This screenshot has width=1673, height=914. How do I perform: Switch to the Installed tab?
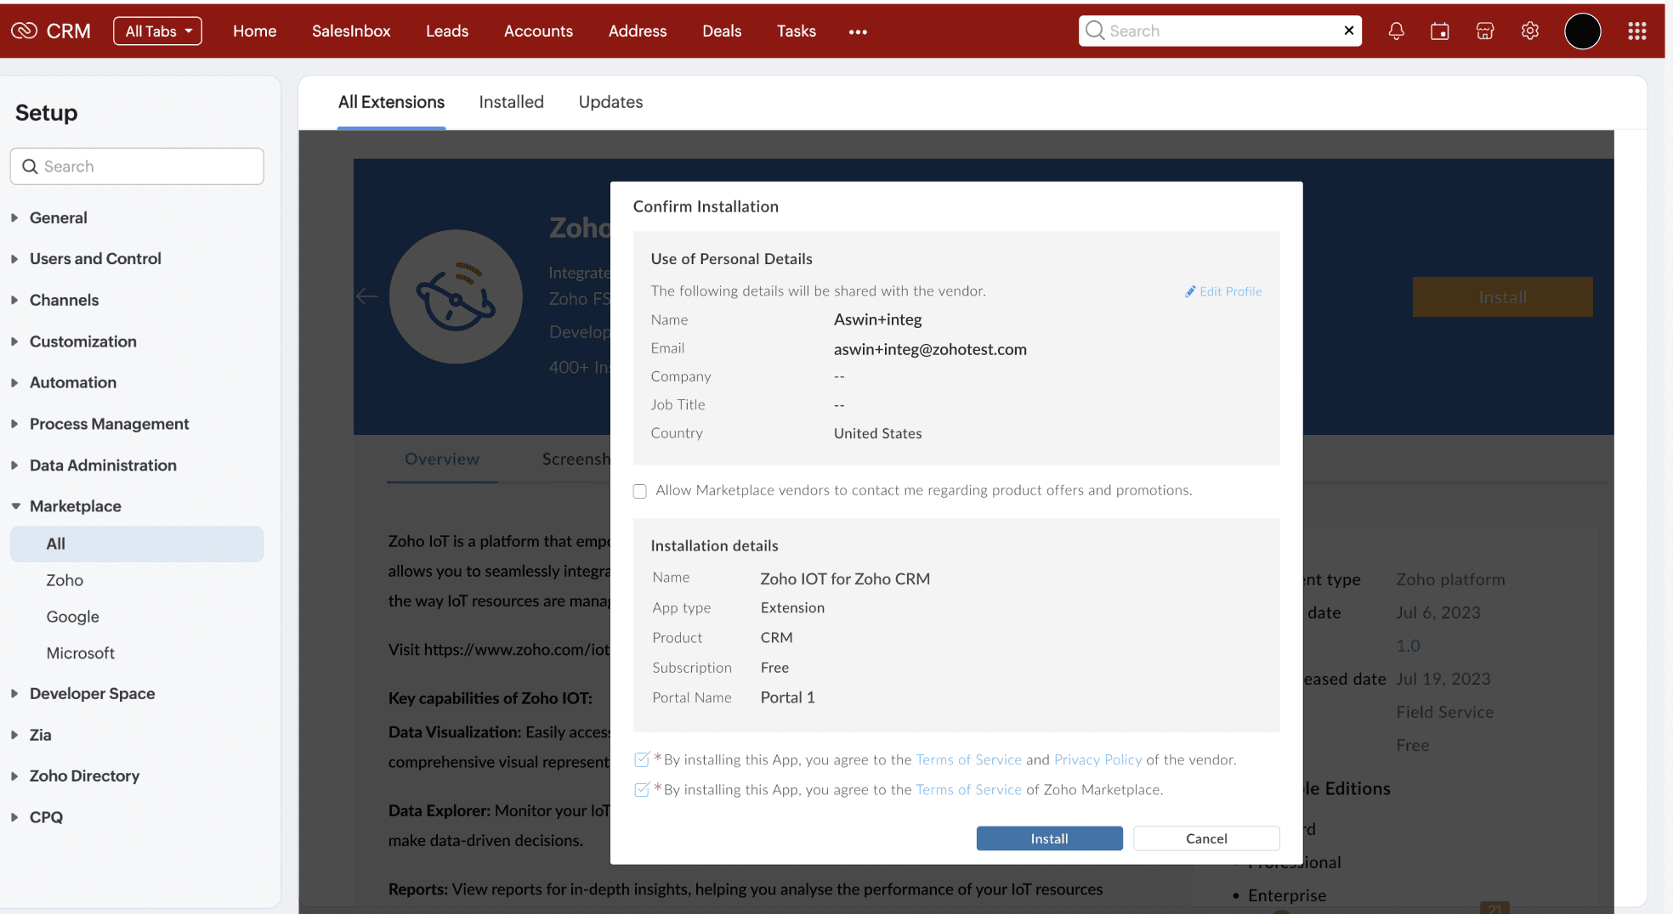point(511,102)
